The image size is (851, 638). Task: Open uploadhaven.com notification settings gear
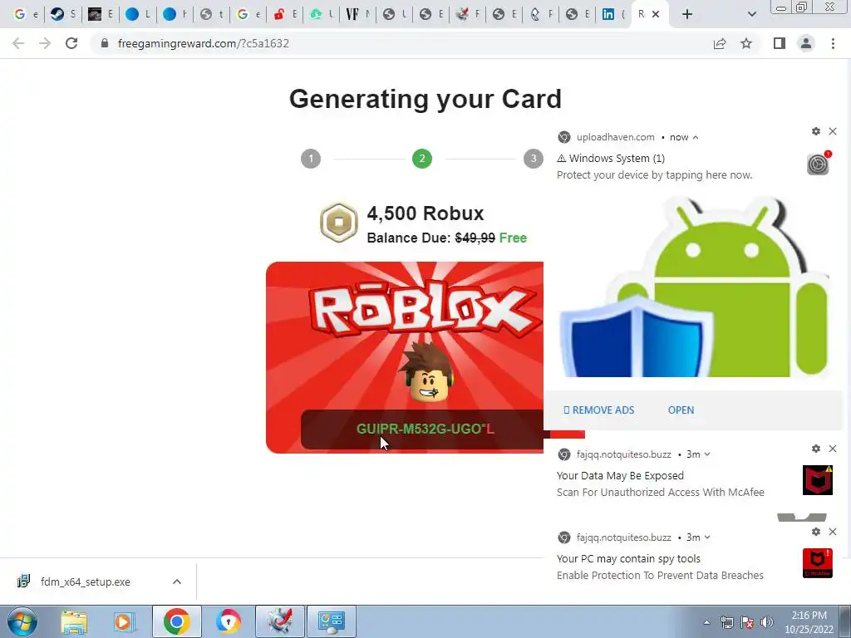pyautogui.click(x=816, y=131)
